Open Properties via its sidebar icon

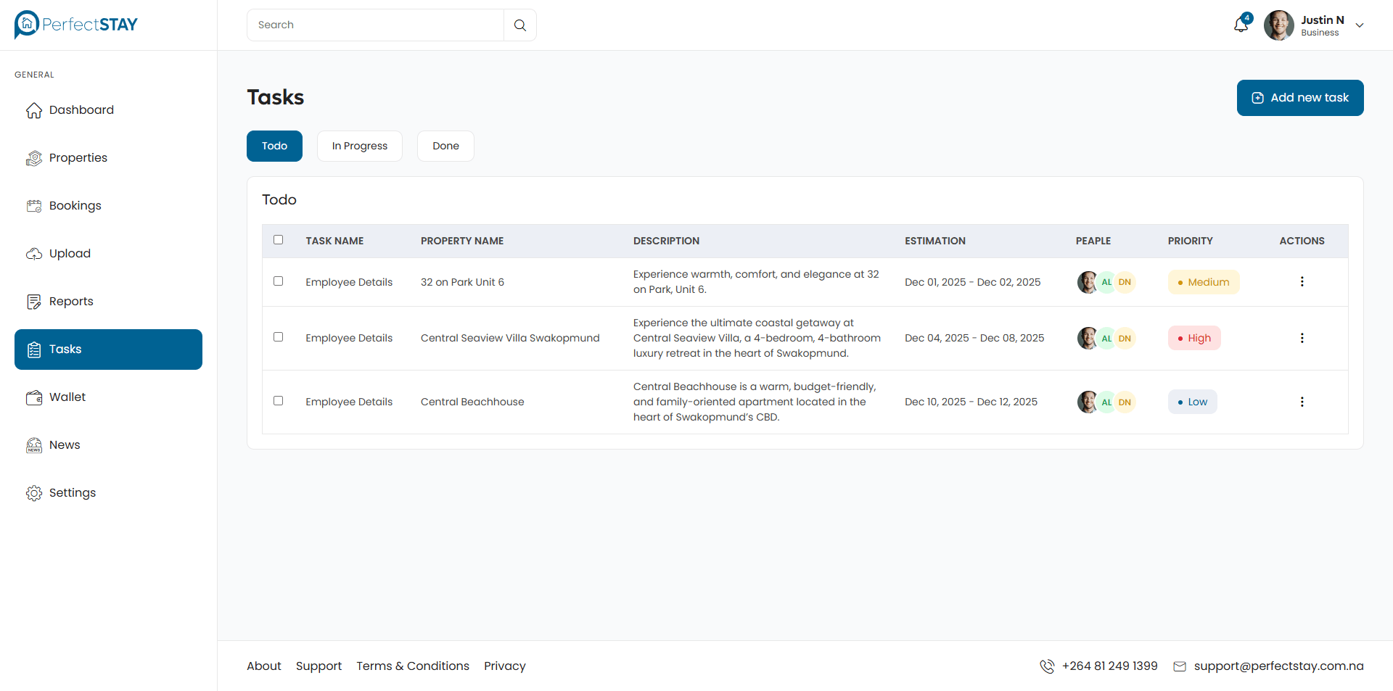click(x=34, y=158)
